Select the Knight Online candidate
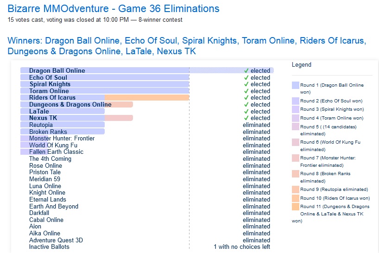Screen dimensions: 379x253 (47, 193)
